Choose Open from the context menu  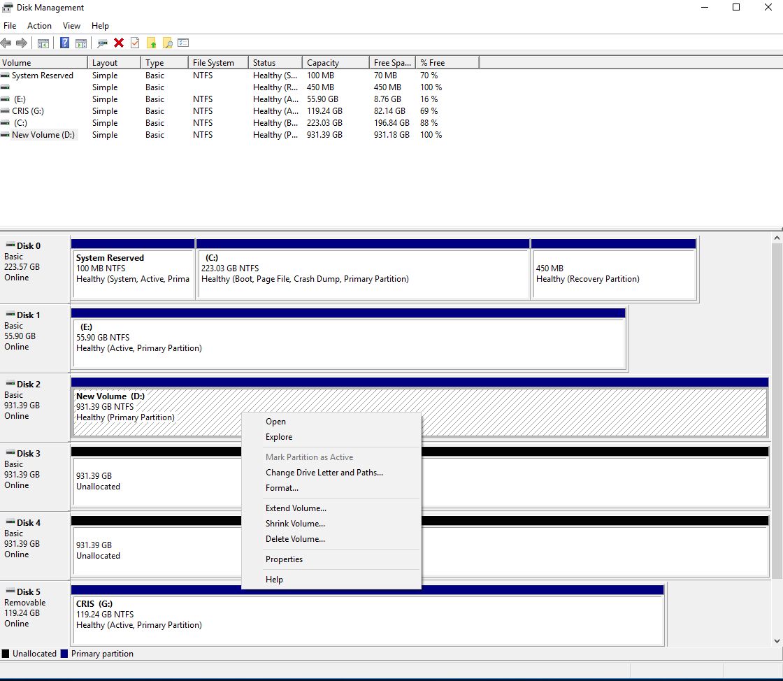331,422
